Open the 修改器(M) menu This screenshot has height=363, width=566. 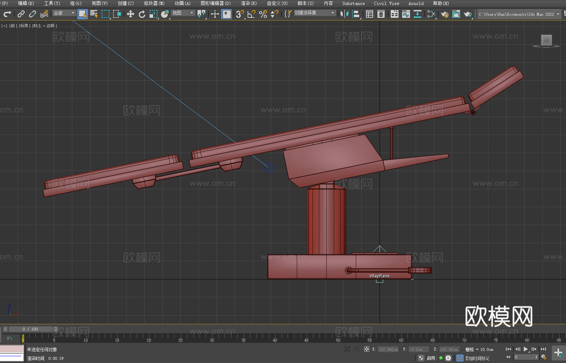[154, 3]
